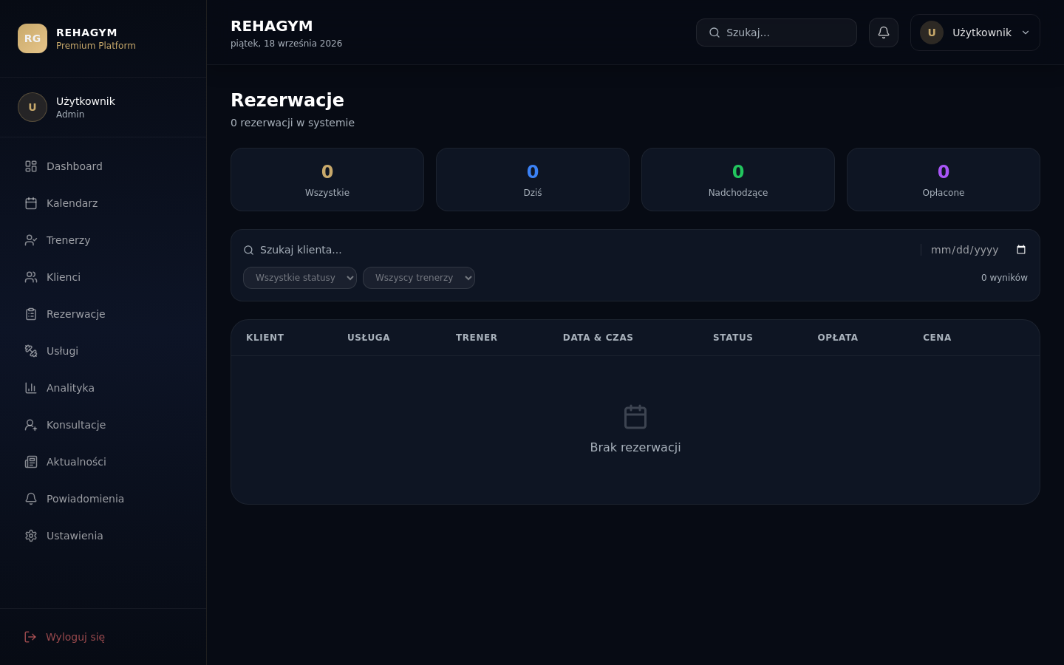Click the Usługi icon in sidebar

coord(31,351)
